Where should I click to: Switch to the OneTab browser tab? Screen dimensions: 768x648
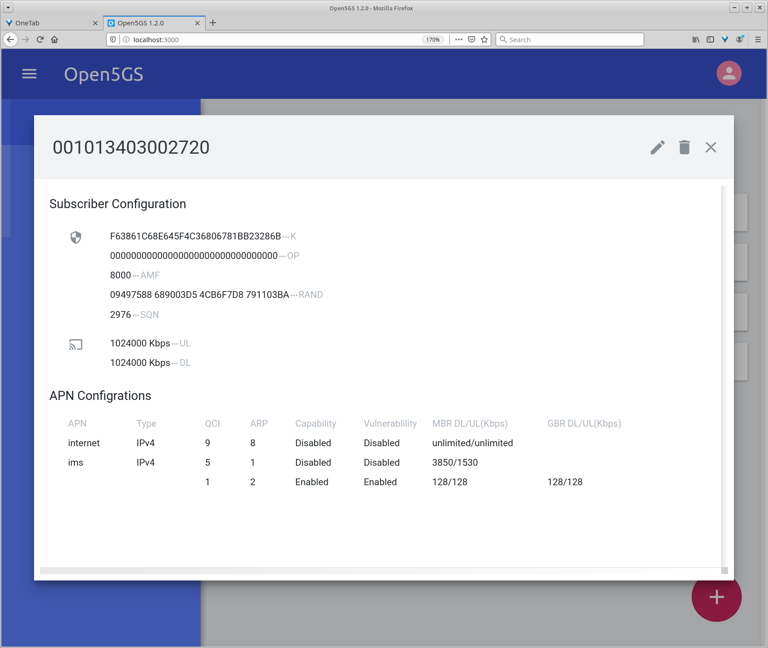[x=52, y=23]
